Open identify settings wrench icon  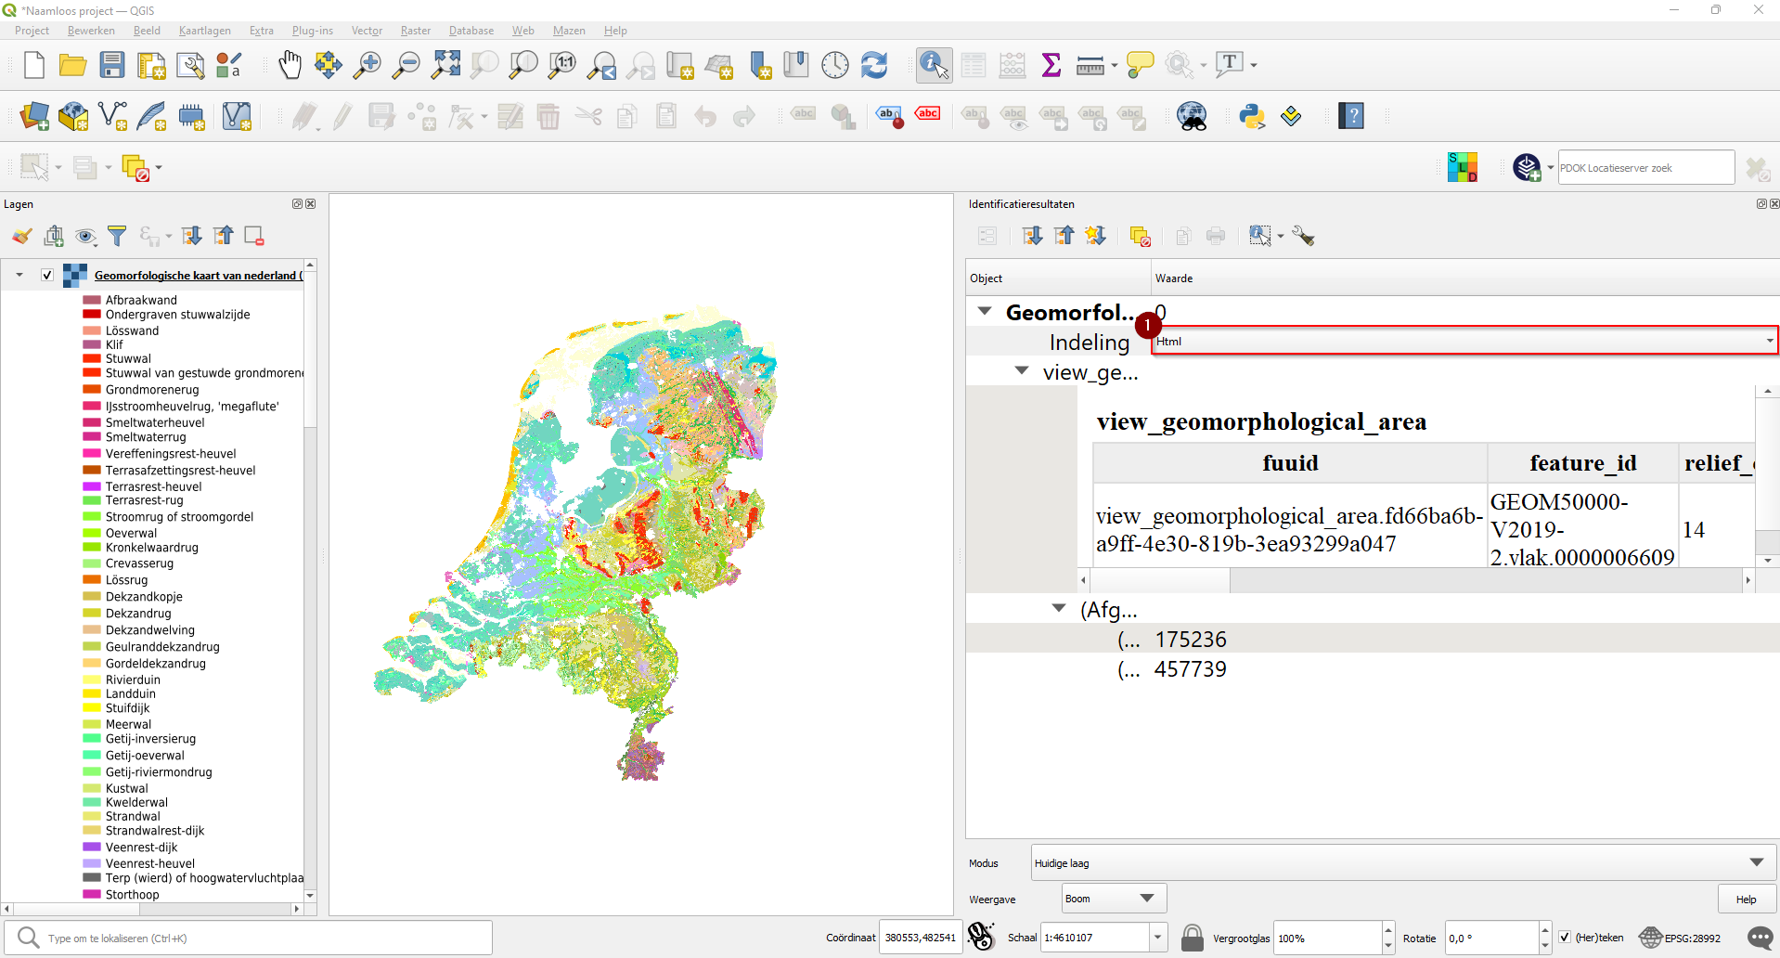[1304, 236]
